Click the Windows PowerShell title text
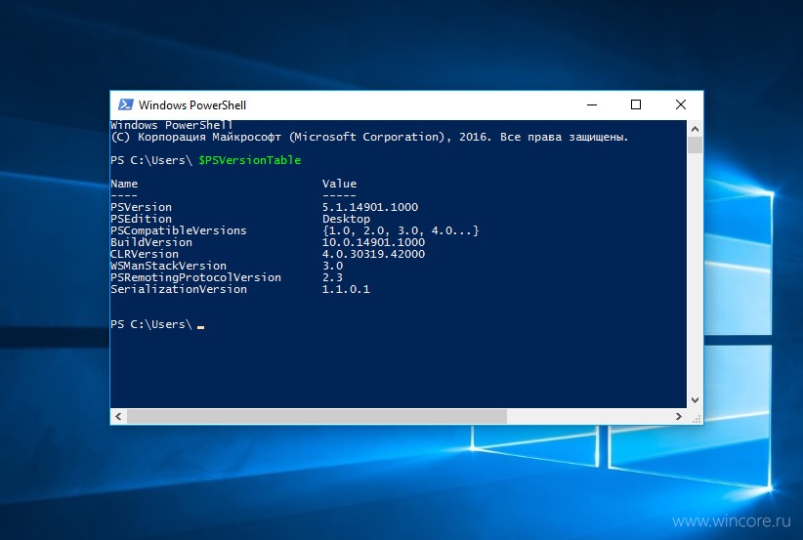This screenshot has height=540, width=803. tap(192, 104)
